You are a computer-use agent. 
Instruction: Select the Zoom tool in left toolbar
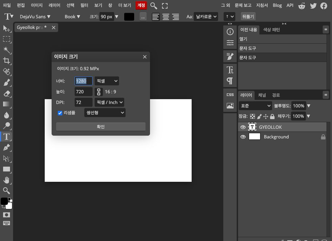click(x=6, y=191)
